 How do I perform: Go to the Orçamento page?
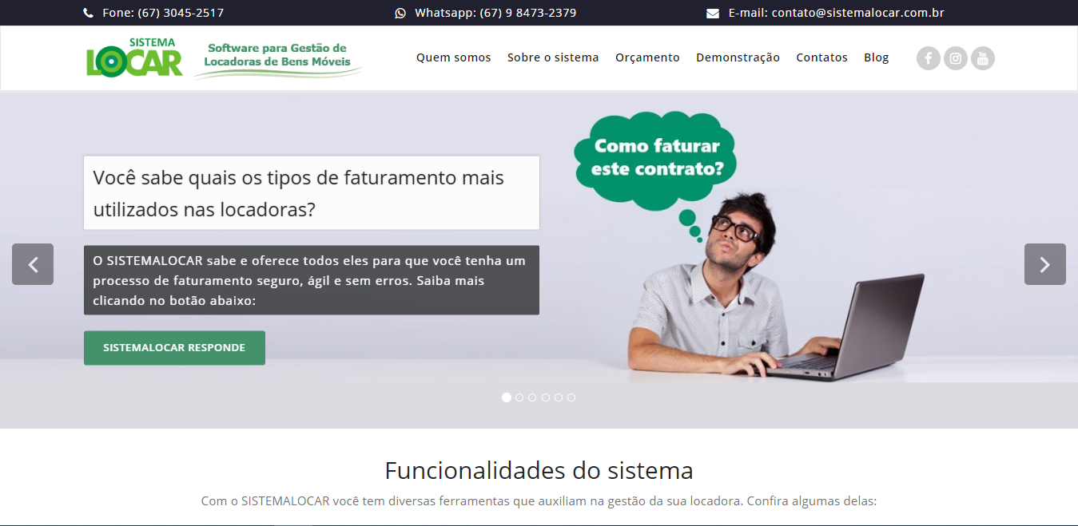click(647, 57)
